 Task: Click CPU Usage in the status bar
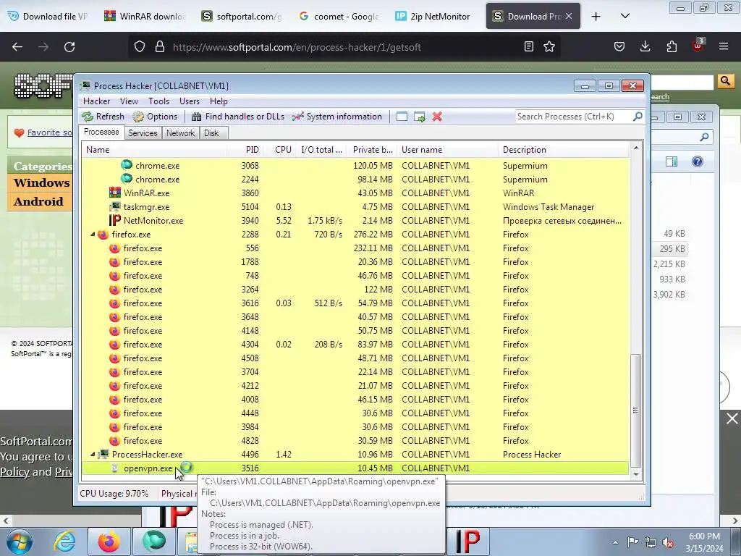[114, 494]
